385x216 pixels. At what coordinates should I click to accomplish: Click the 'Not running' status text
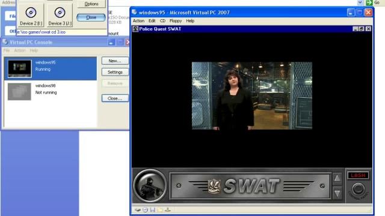tap(46, 92)
